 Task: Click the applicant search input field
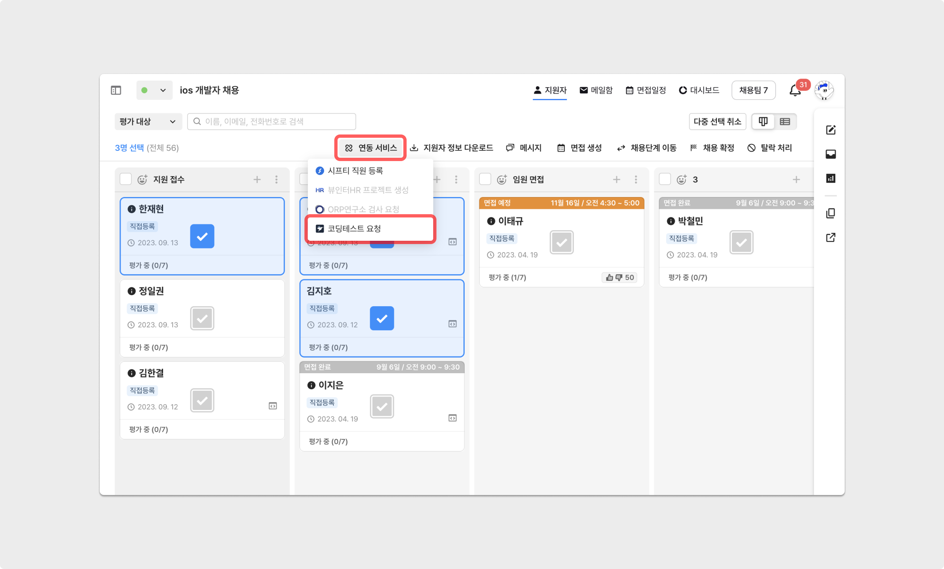pyautogui.click(x=272, y=121)
